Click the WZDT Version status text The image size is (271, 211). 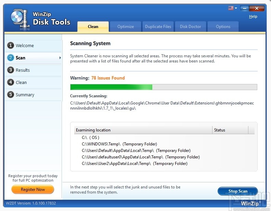pos(31,203)
